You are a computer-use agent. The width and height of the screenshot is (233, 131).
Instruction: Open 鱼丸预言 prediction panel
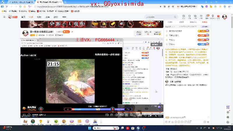[30, 108]
